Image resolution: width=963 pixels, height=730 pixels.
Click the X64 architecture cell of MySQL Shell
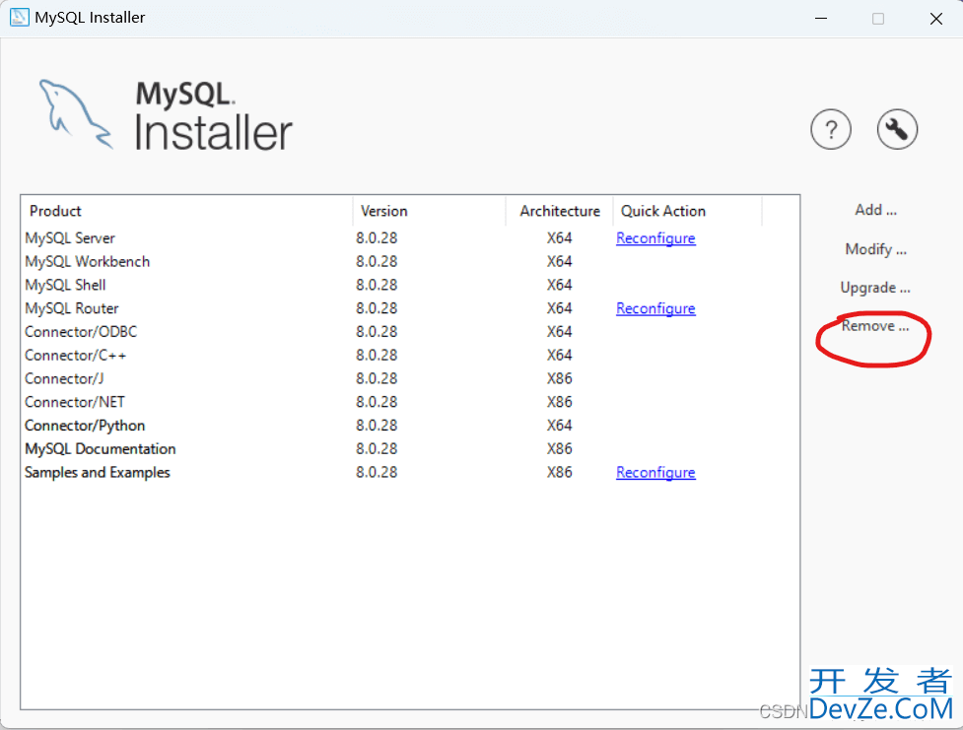pyautogui.click(x=560, y=285)
